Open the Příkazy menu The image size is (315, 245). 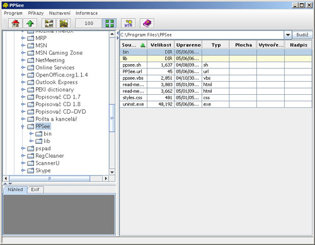[x=36, y=13]
